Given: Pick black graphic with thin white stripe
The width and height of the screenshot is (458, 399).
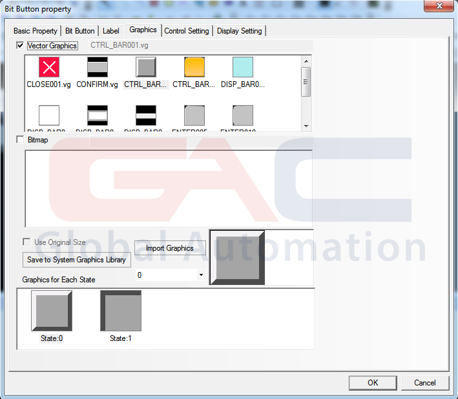Looking at the screenshot, I should coord(146,115).
